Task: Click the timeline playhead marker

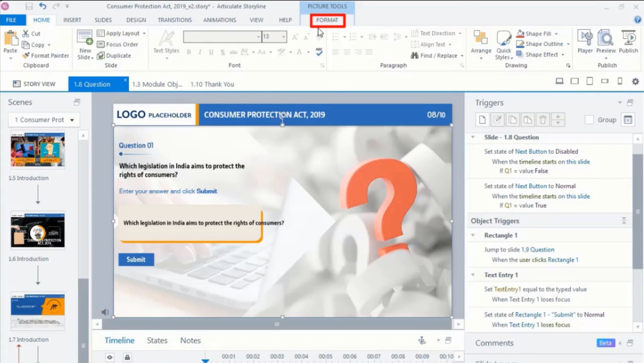Action: point(205,360)
